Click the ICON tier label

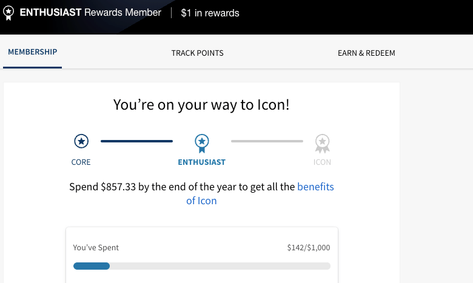tap(322, 162)
